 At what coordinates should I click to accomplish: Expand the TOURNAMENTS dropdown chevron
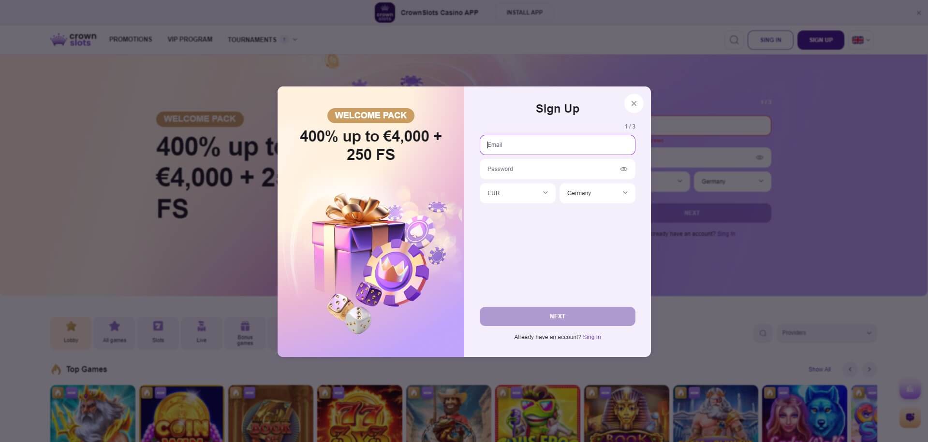coord(295,40)
